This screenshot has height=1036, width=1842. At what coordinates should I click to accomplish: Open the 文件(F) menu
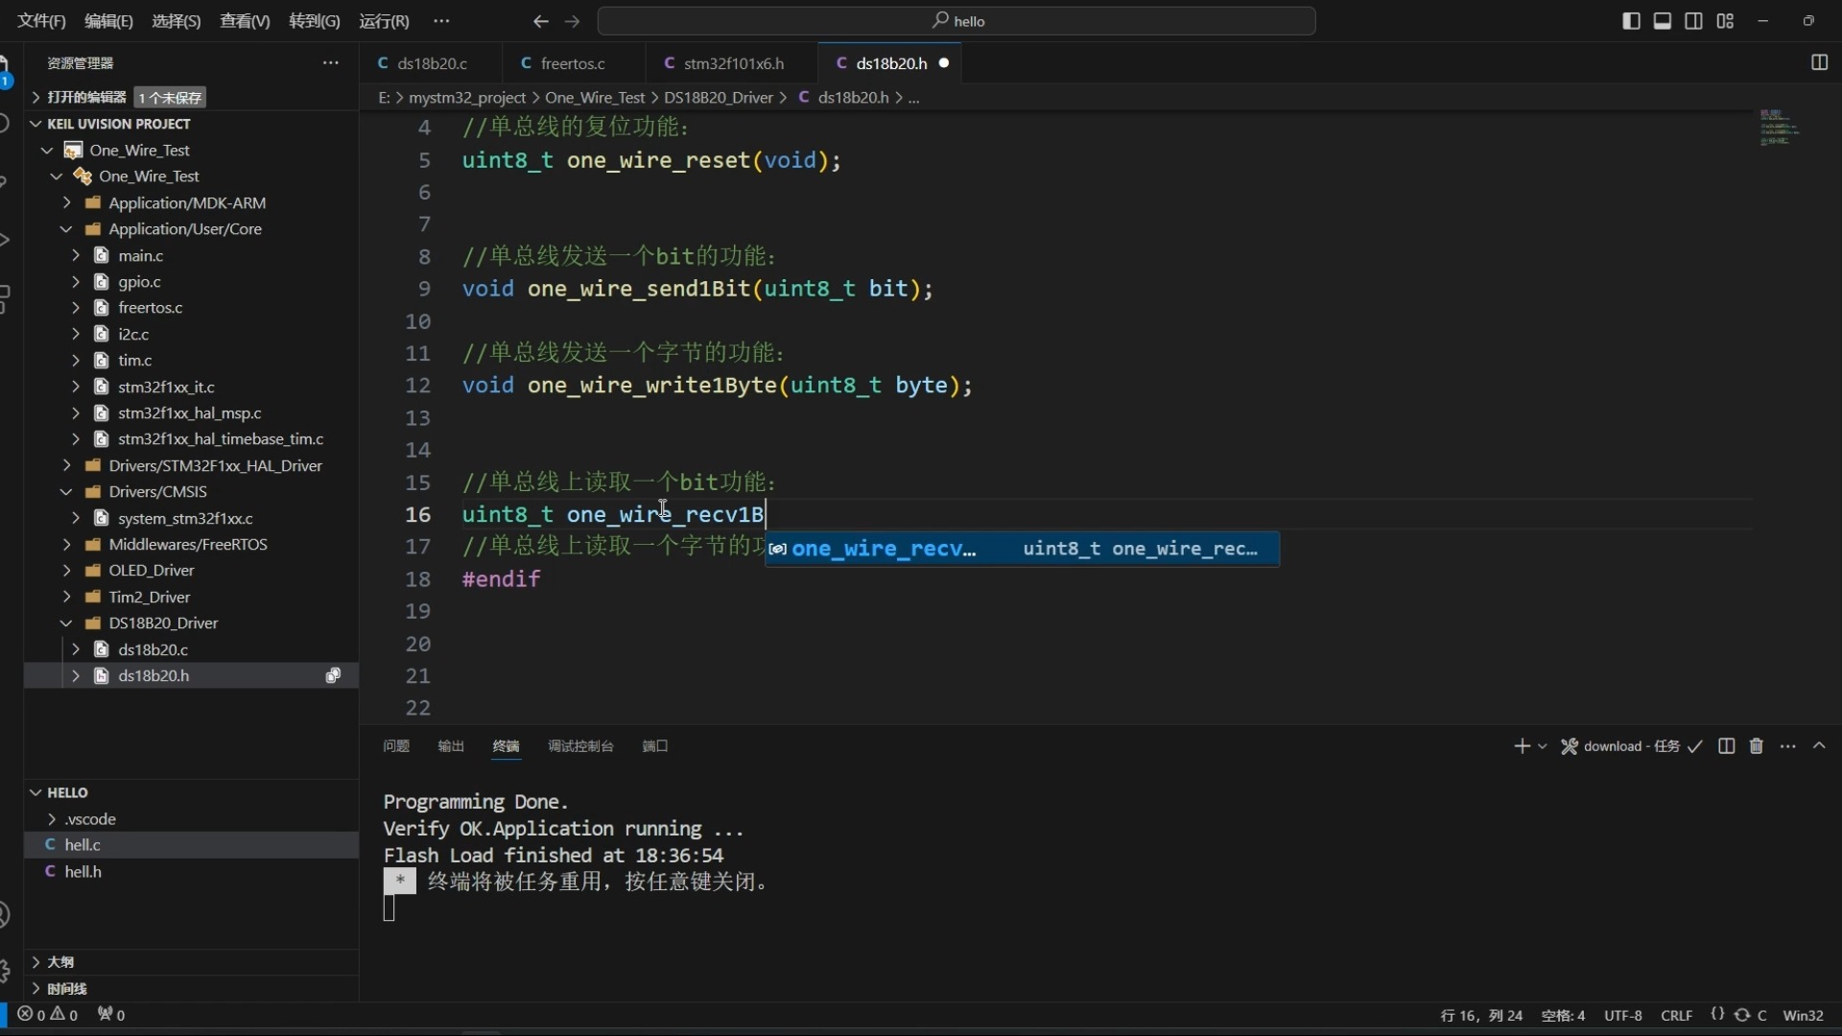tap(41, 21)
